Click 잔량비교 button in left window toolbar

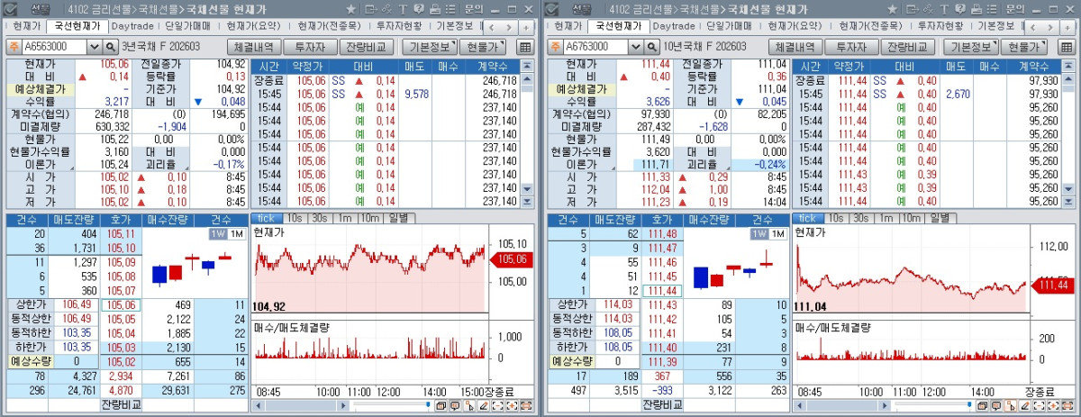point(368,47)
